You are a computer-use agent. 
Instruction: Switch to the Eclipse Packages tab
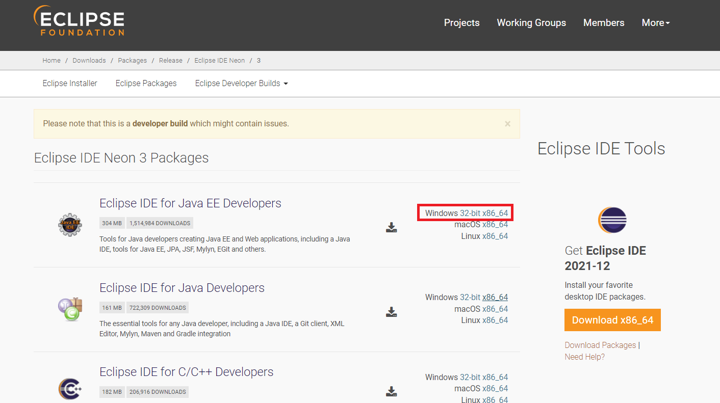coord(146,83)
